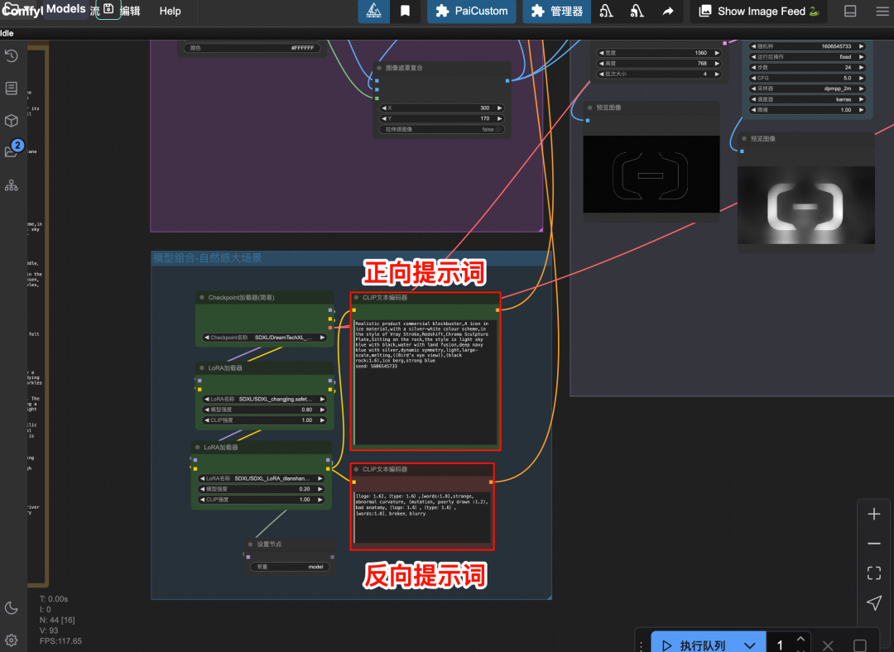
Task: Open the 调度器 karras selector
Action: pos(809,99)
